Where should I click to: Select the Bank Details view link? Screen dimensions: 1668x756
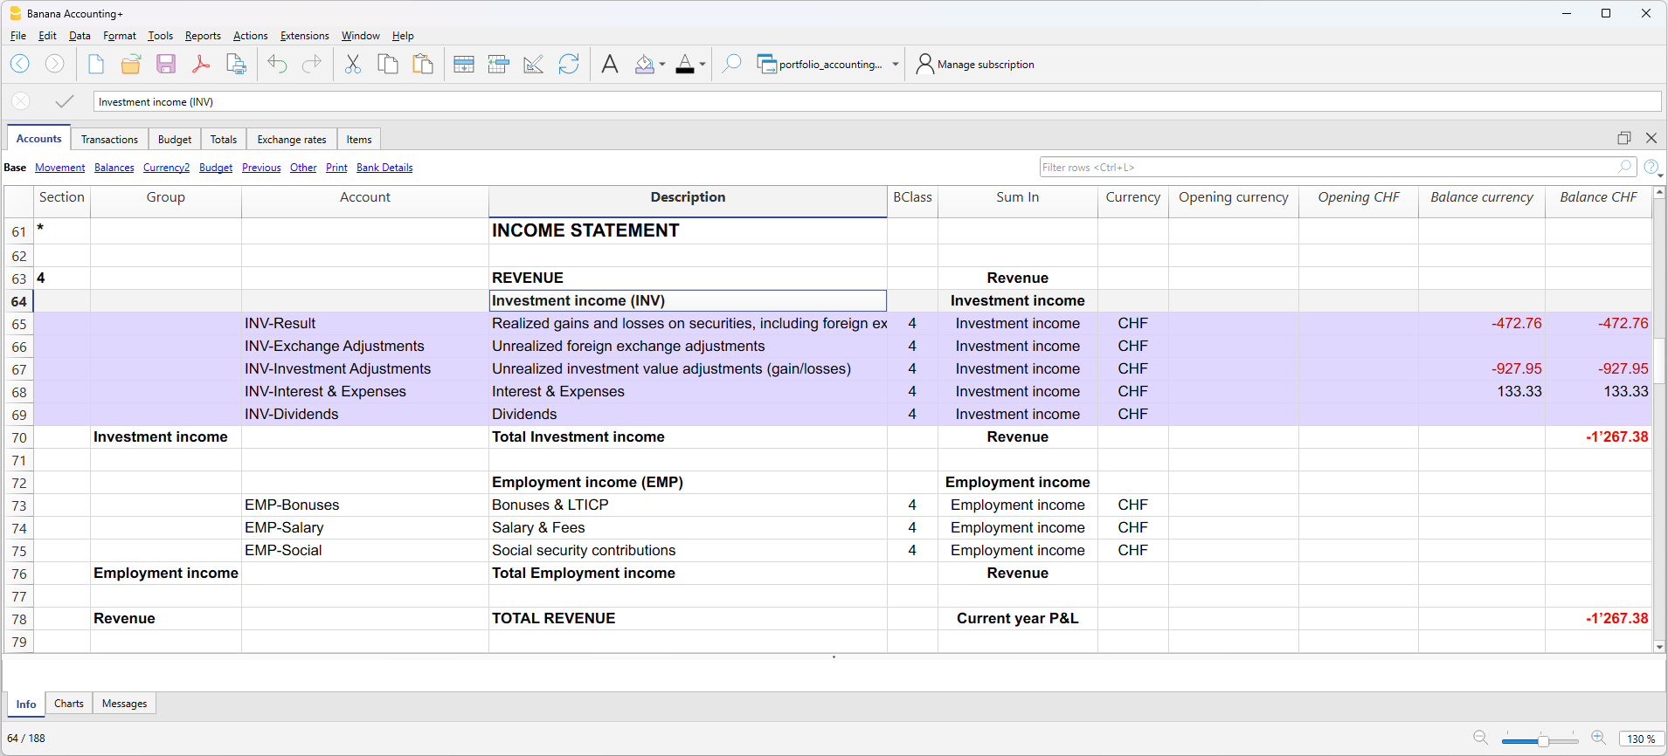point(384,168)
